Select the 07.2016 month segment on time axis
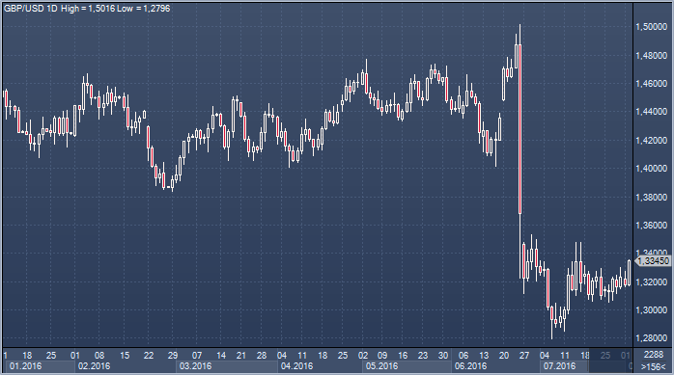Image resolution: width=674 pixels, height=375 pixels. 564,366
